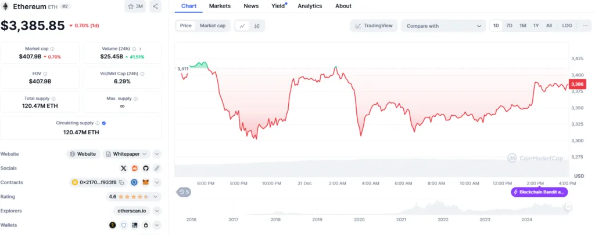Open the Chart tab

click(x=189, y=6)
